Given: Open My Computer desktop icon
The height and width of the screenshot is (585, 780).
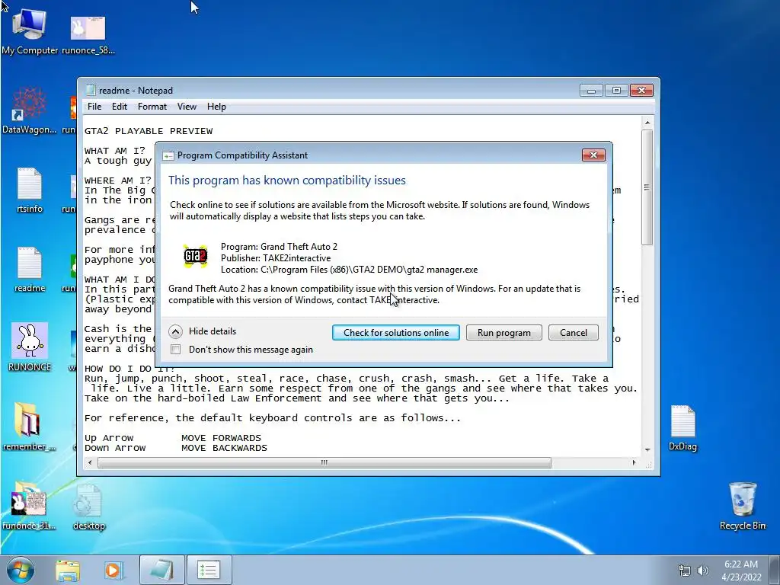Looking at the screenshot, I should coord(30,30).
